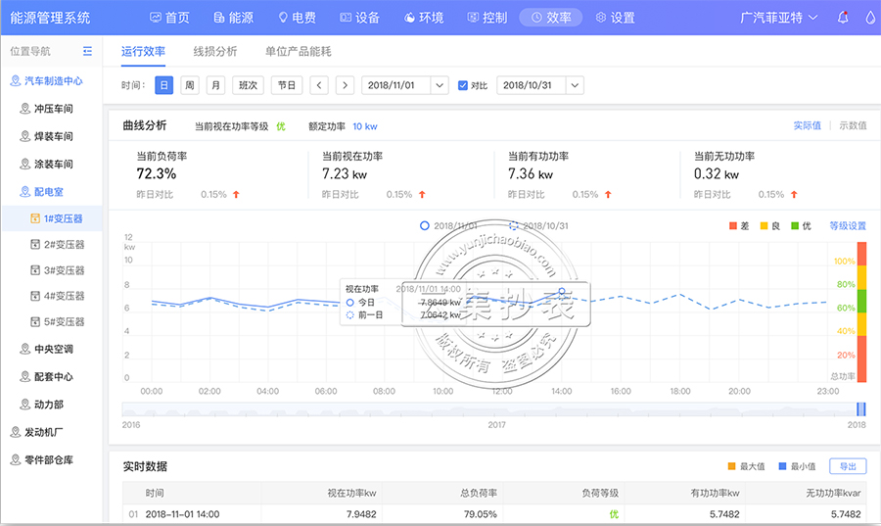Click the notification bell icon
The image size is (881, 526).
coord(843,18)
